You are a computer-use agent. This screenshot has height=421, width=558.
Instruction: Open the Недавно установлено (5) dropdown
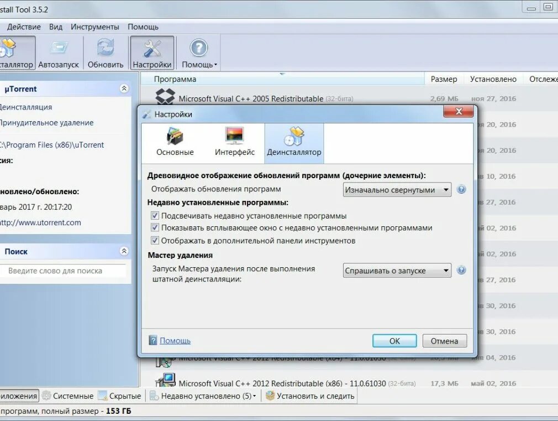tap(203, 396)
